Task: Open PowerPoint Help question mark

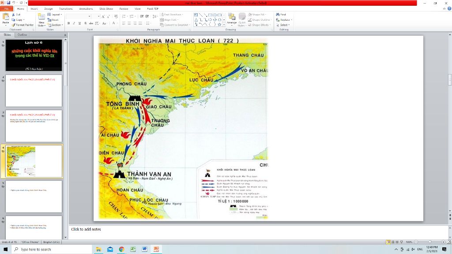Action: (x=449, y=9)
